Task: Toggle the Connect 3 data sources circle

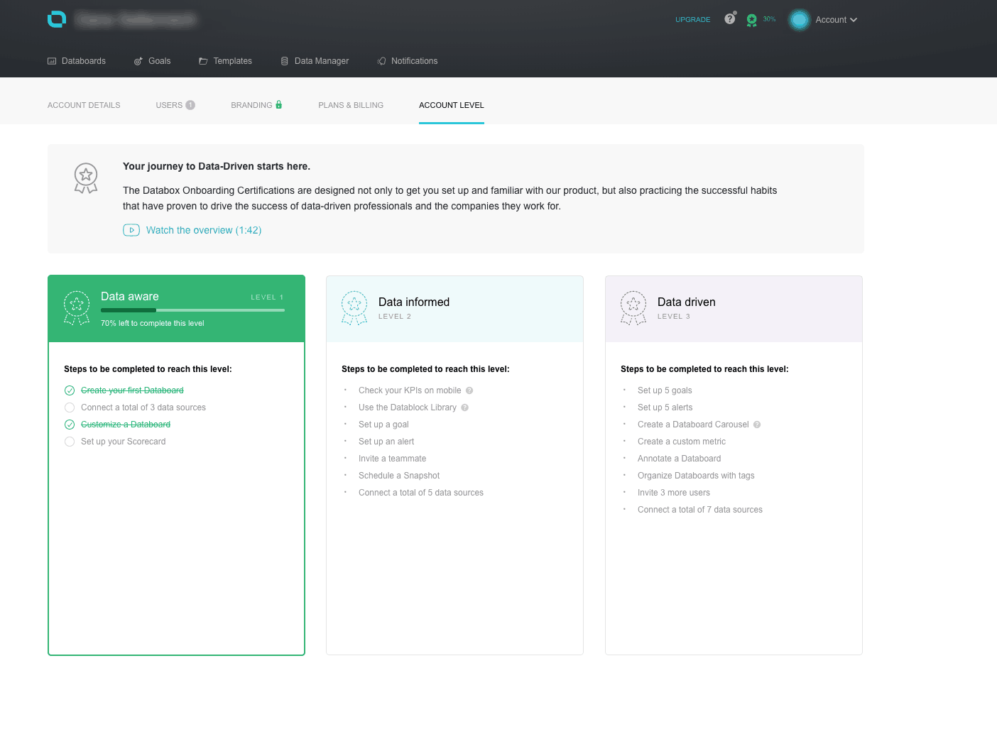Action: click(x=70, y=407)
